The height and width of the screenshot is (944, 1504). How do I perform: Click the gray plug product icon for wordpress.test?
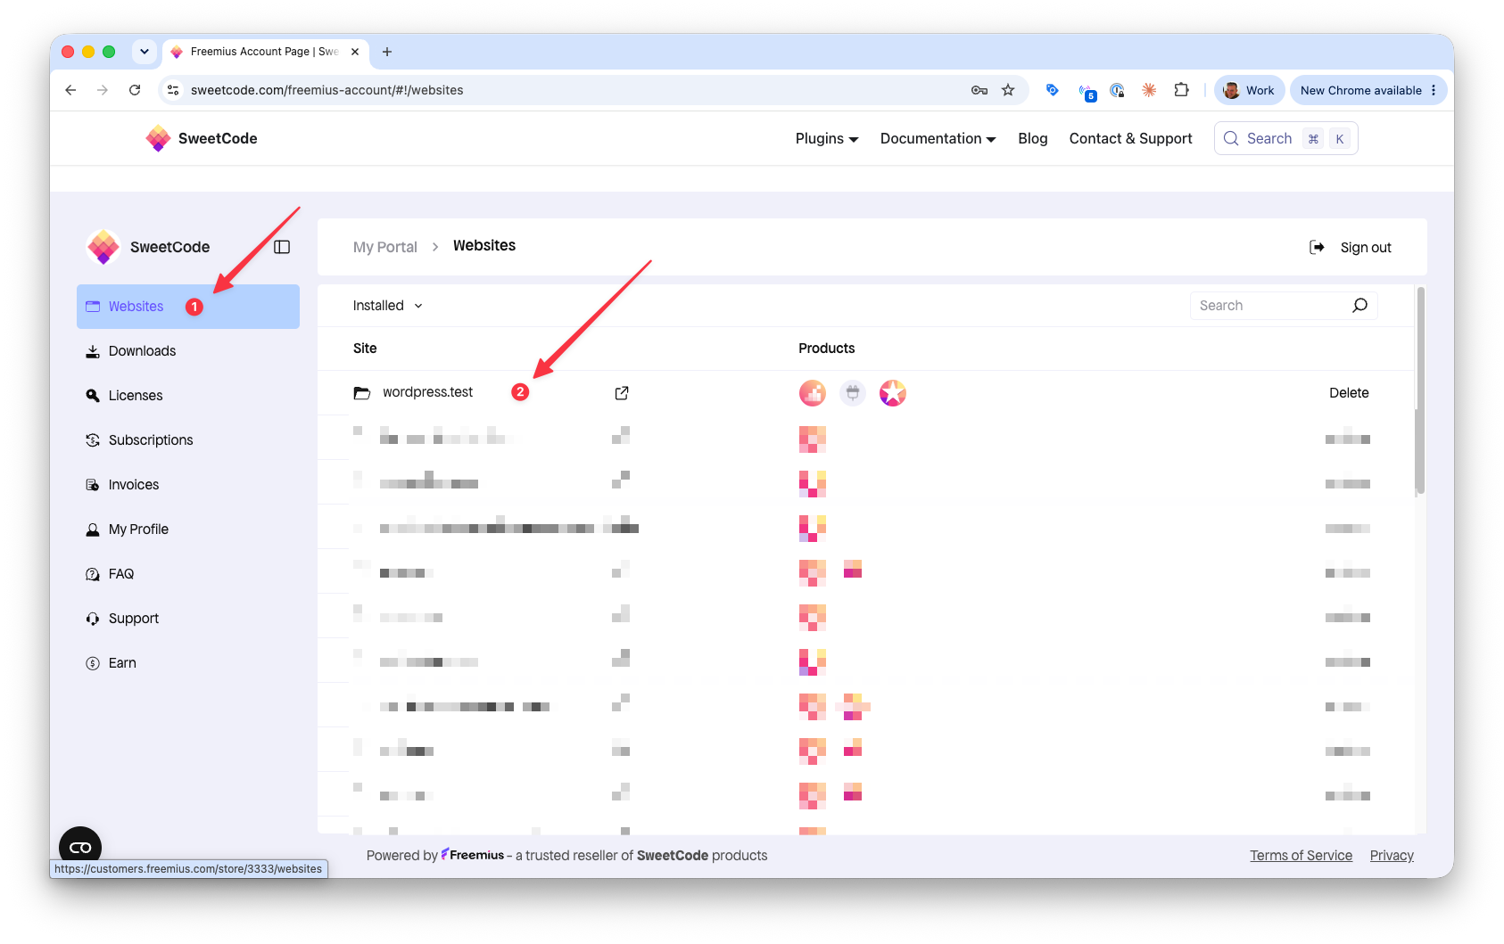pos(853,393)
